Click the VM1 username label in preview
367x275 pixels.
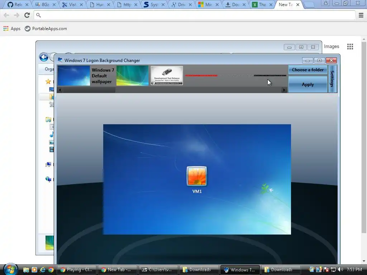pos(197,191)
